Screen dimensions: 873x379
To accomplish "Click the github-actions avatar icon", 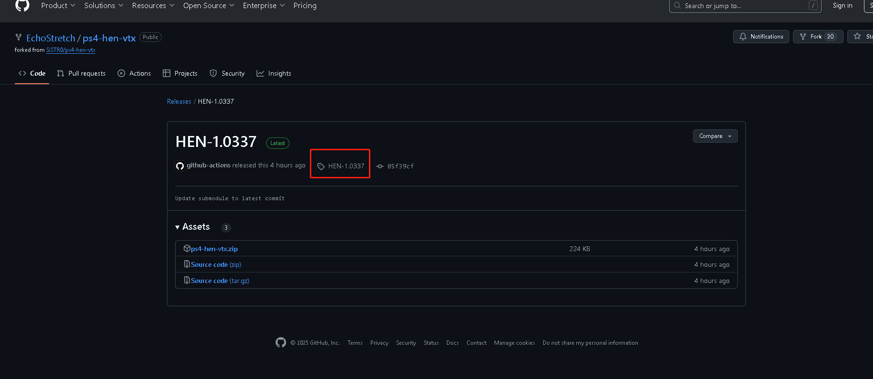I will tap(180, 166).
